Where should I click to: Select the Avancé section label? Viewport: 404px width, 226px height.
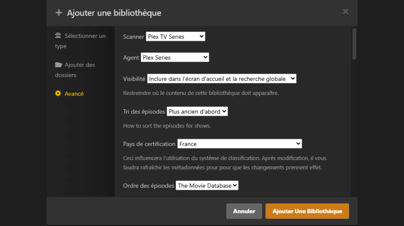tap(74, 94)
